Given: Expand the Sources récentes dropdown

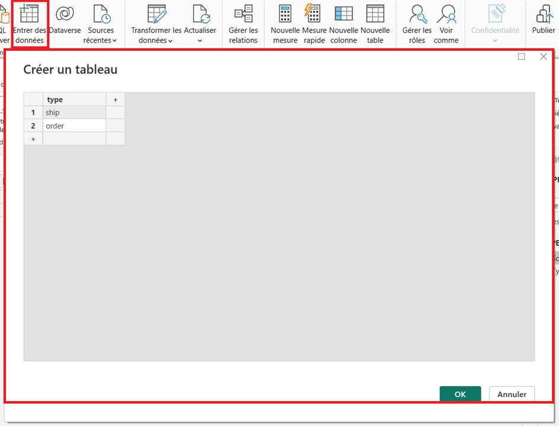Looking at the screenshot, I should pyautogui.click(x=114, y=41).
